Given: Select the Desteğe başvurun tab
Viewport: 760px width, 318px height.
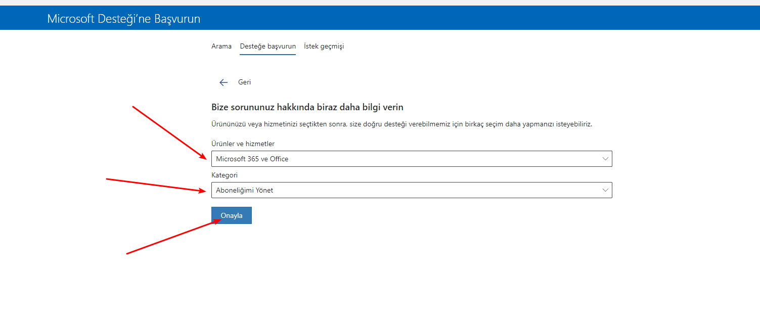Looking at the screenshot, I should coord(268,46).
